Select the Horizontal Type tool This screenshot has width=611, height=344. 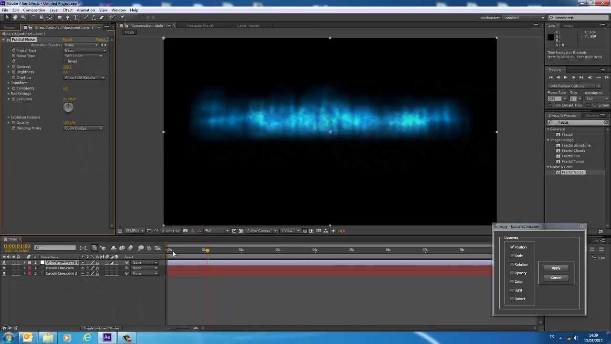(76, 18)
